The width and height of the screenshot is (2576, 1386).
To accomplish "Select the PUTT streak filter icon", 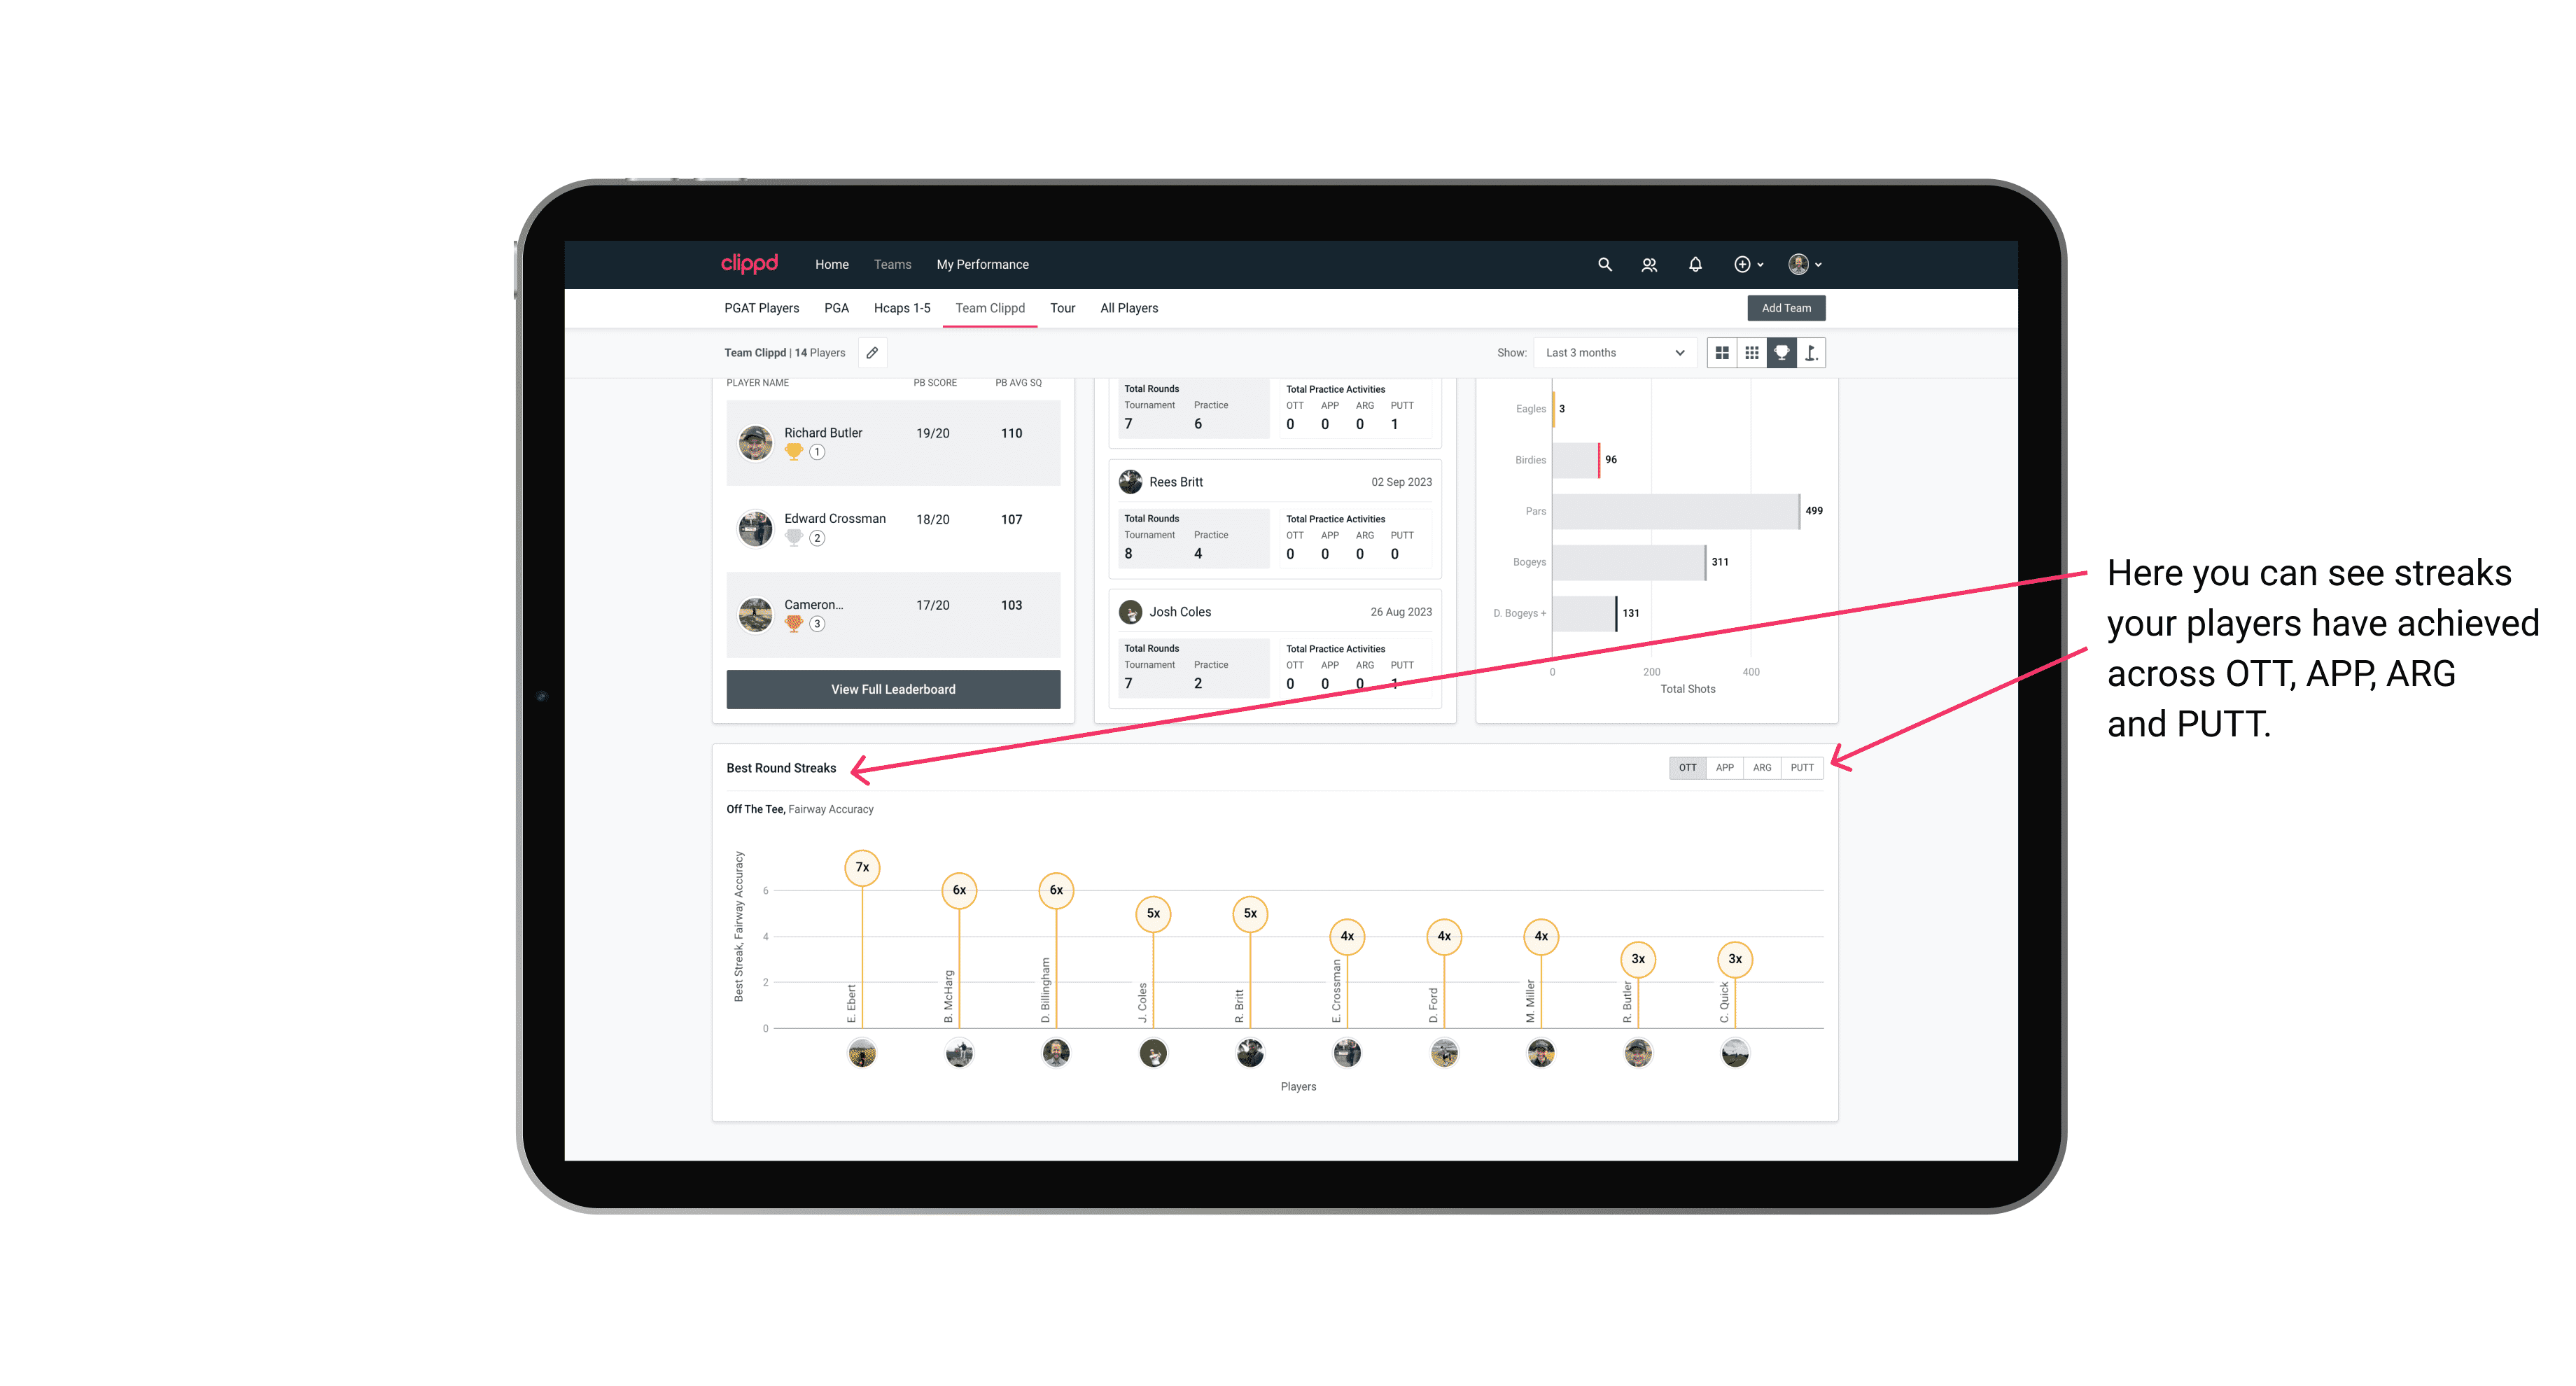I will (1802, 766).
